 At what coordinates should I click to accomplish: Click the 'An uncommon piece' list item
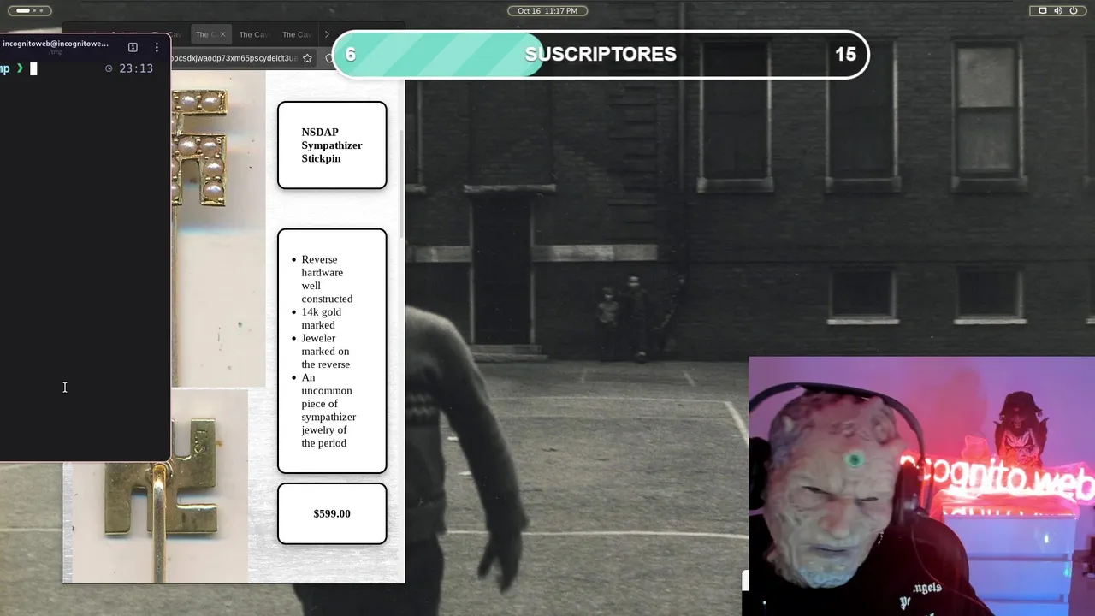pos(328,410)
